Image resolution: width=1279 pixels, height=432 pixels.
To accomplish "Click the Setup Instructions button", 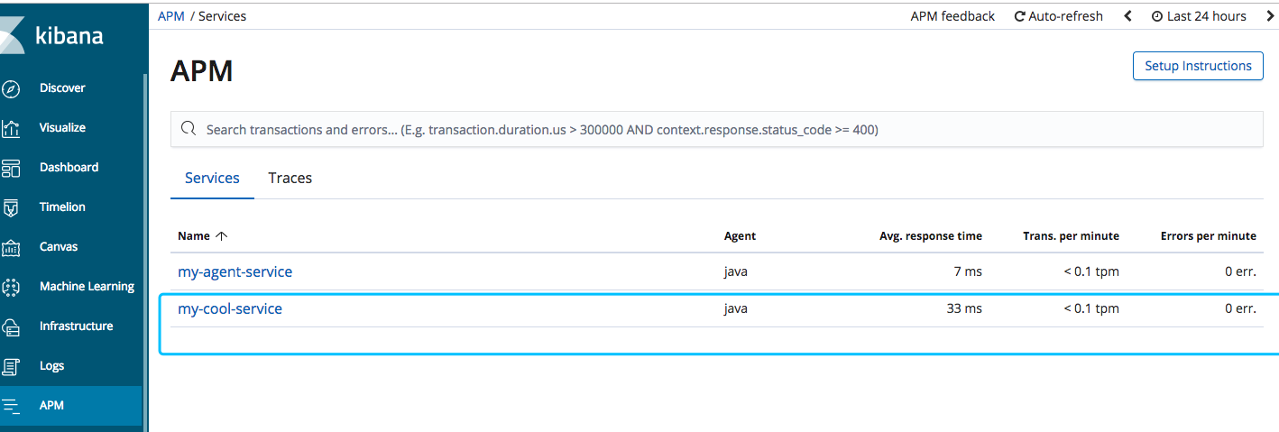I will (x=1198, y=66).
